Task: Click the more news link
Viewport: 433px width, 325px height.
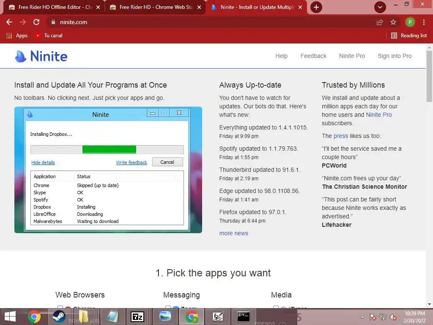Action: click(x=233, y=233)
